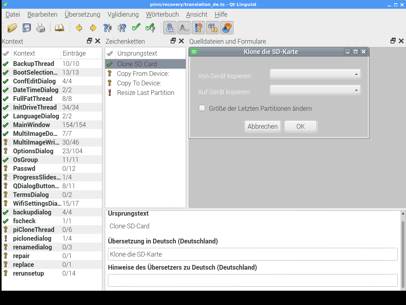
Task: Float the Quelldateien und Formulare panel
Action: 393,41
